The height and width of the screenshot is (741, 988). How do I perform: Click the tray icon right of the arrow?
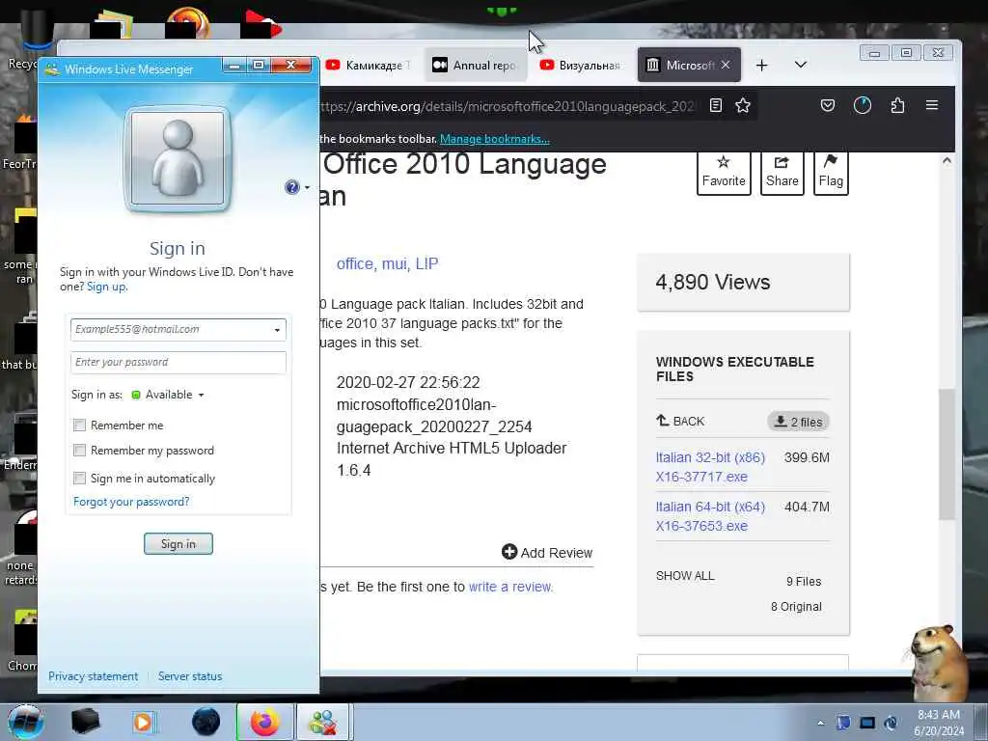point(843,723)
